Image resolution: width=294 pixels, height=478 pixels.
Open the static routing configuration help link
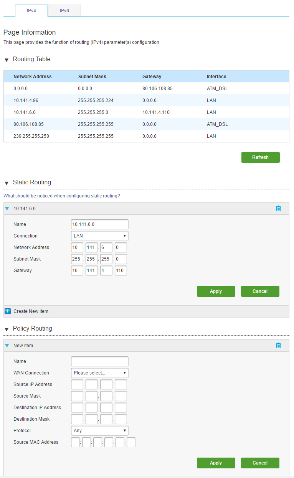(62, 196)
